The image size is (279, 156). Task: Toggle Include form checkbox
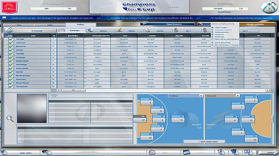[x=213, y=35]
